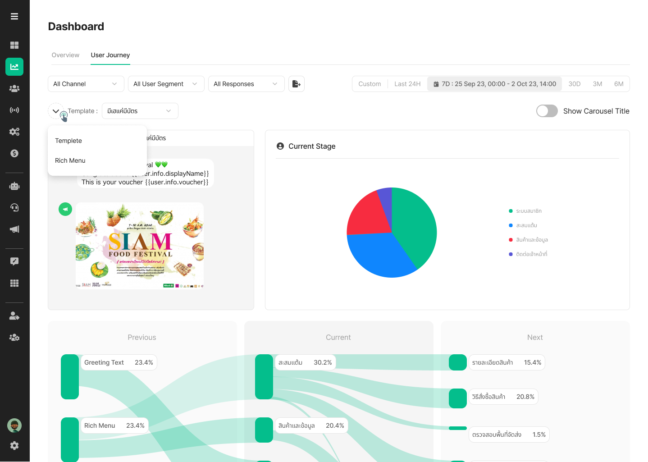Open the dollar billing icon in sidebar
648x462 pixels.
pyautogui.click(x=14, y=153)
